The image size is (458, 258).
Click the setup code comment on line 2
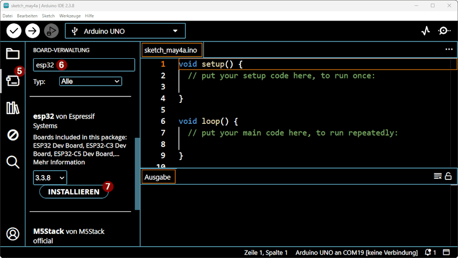[x=281, y=75]
